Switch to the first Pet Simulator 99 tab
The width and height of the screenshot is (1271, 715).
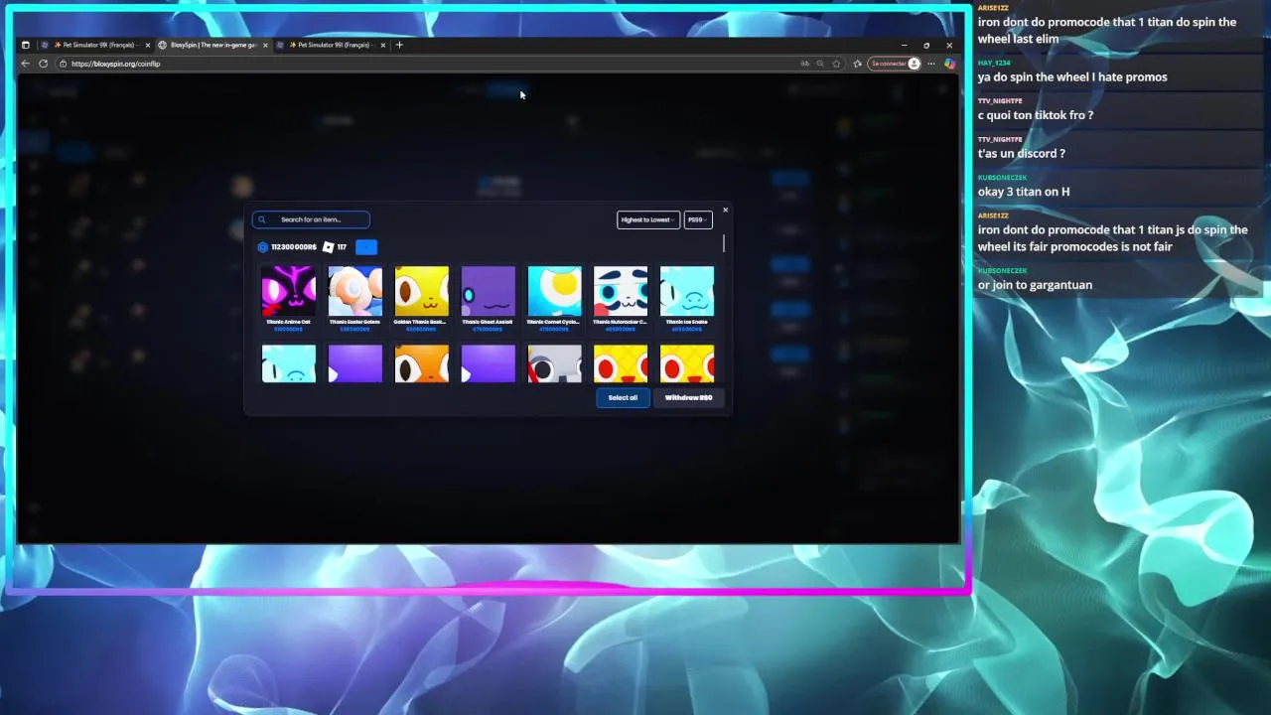[x=96, y=45]
